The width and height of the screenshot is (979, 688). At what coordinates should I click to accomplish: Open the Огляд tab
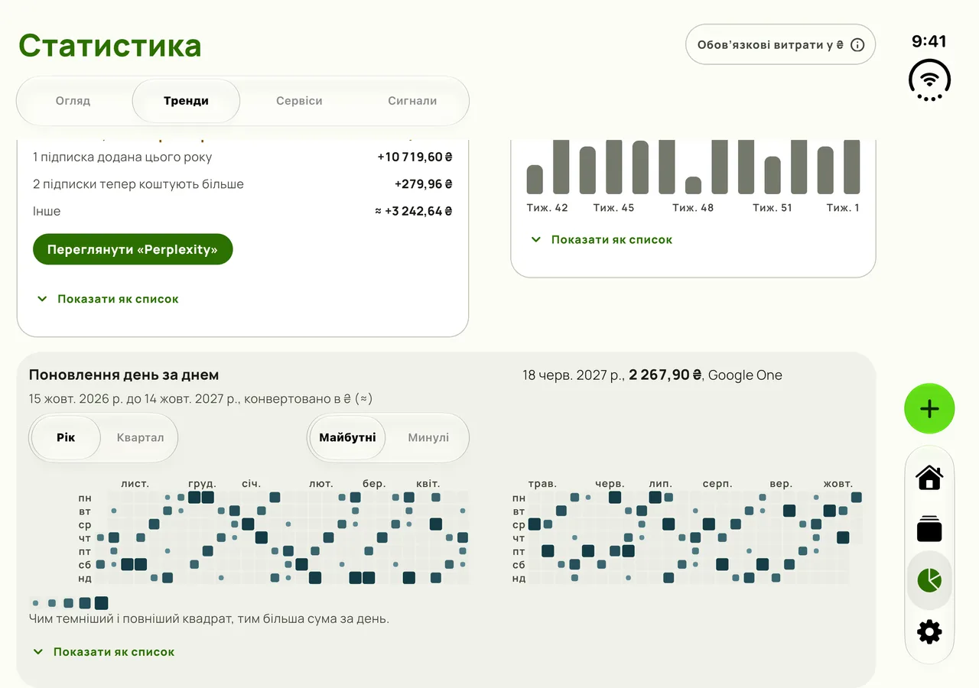click(x=73, y=101)
